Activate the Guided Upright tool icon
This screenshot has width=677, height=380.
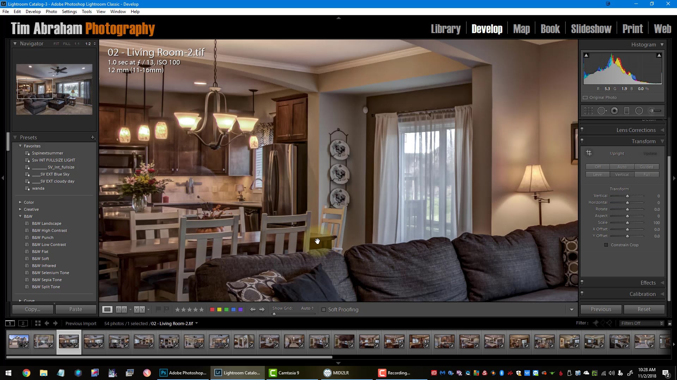[589, 153]
